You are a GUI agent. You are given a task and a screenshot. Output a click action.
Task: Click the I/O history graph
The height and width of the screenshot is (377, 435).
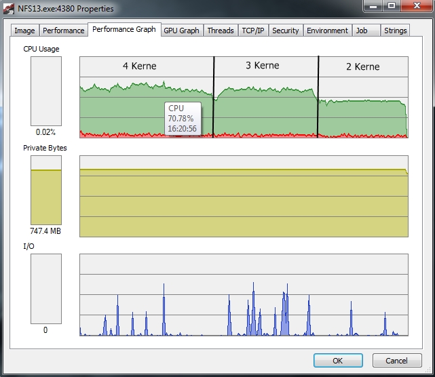244,295
